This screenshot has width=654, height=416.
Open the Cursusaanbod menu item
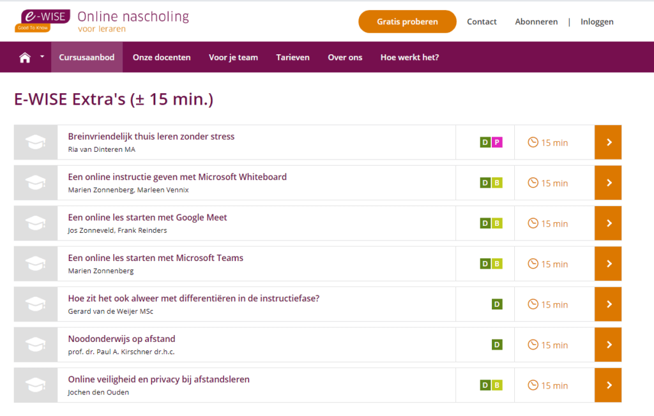(x=87, y=57)
